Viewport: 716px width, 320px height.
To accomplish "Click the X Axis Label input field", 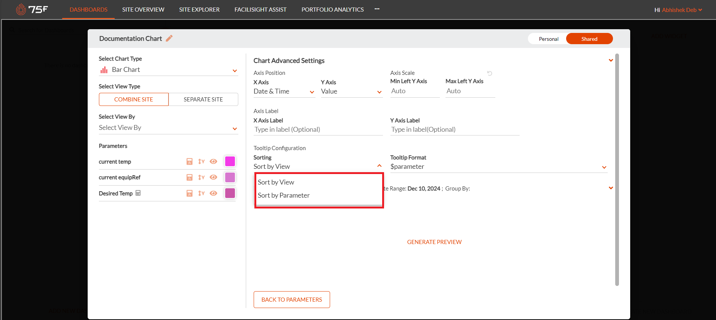I will [318, 129].
